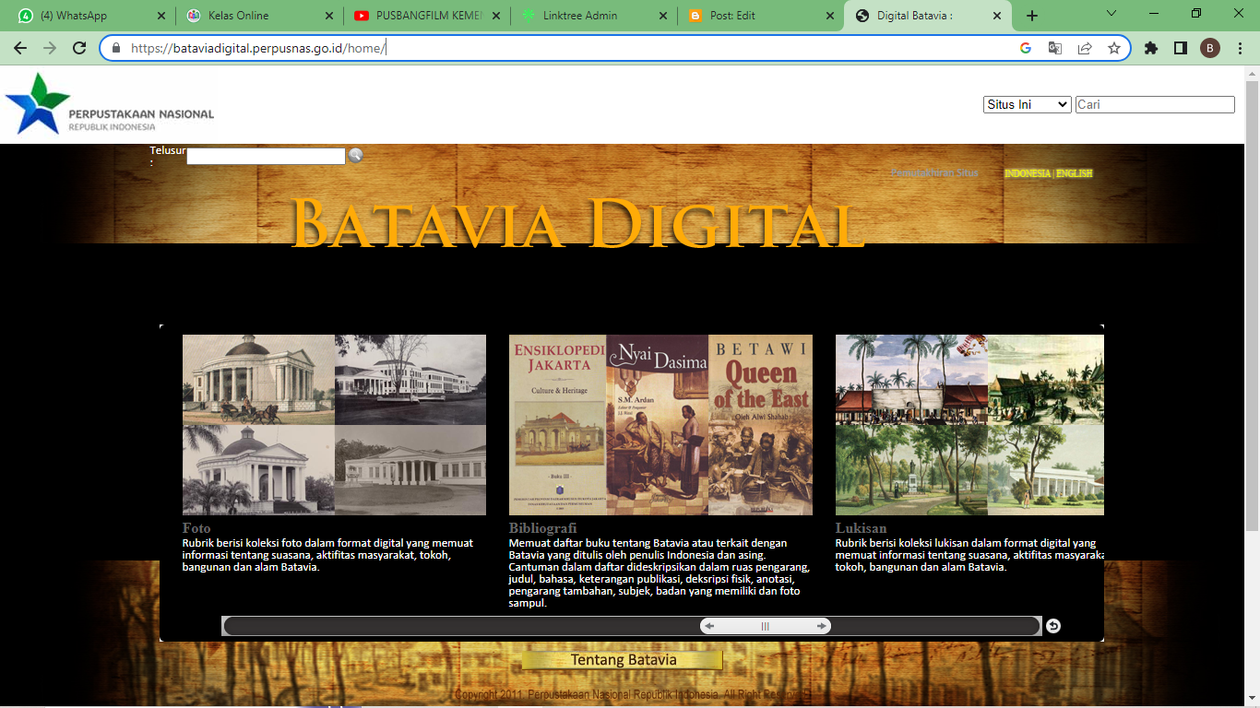Toggle the browser side panel icon

pos(1181,48)
